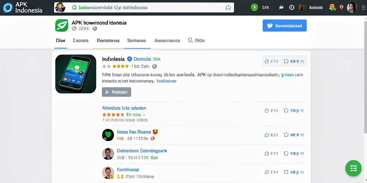
Task: Click the clock icon in the top bar
Action: click(x=291, y=8)
